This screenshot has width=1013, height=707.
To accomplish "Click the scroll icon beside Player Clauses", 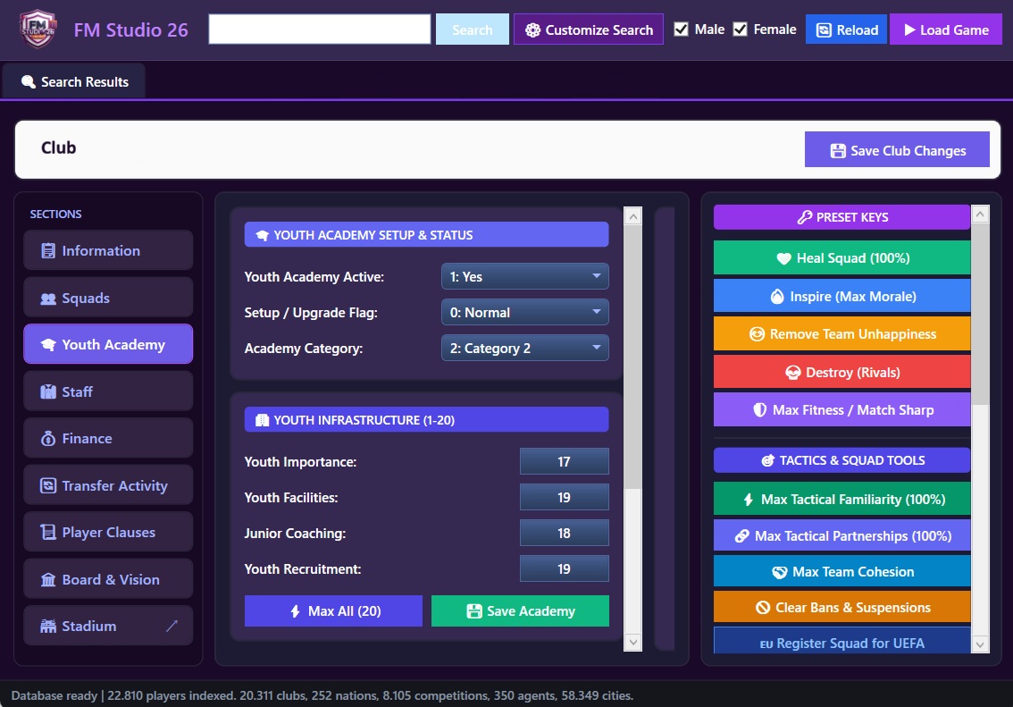I will [48, 533].
